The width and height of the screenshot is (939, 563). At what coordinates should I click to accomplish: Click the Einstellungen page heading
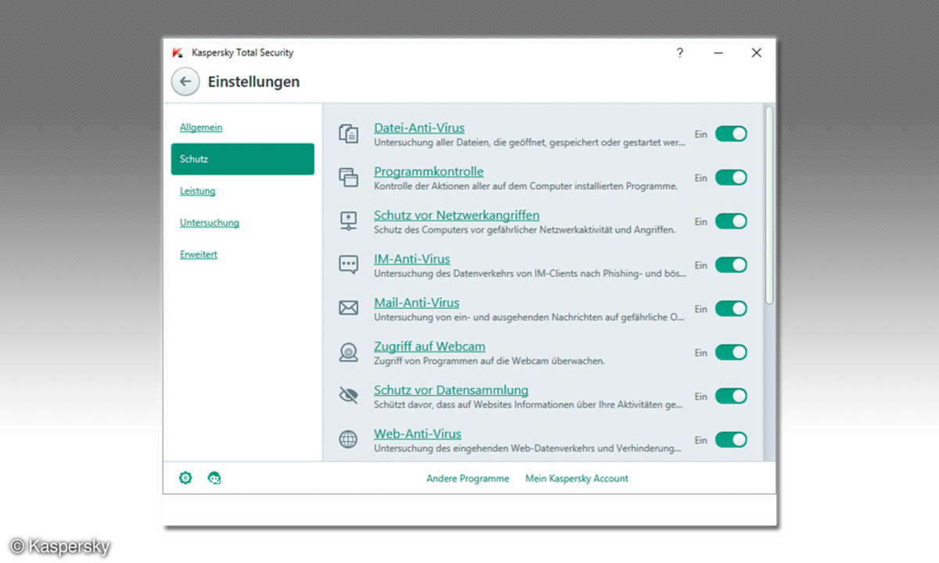pos(254,81)
